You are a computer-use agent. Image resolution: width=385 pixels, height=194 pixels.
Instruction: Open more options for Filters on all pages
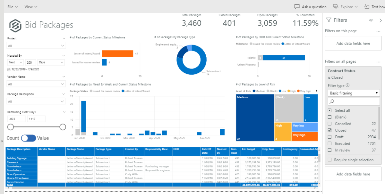(x=378, y=61)
